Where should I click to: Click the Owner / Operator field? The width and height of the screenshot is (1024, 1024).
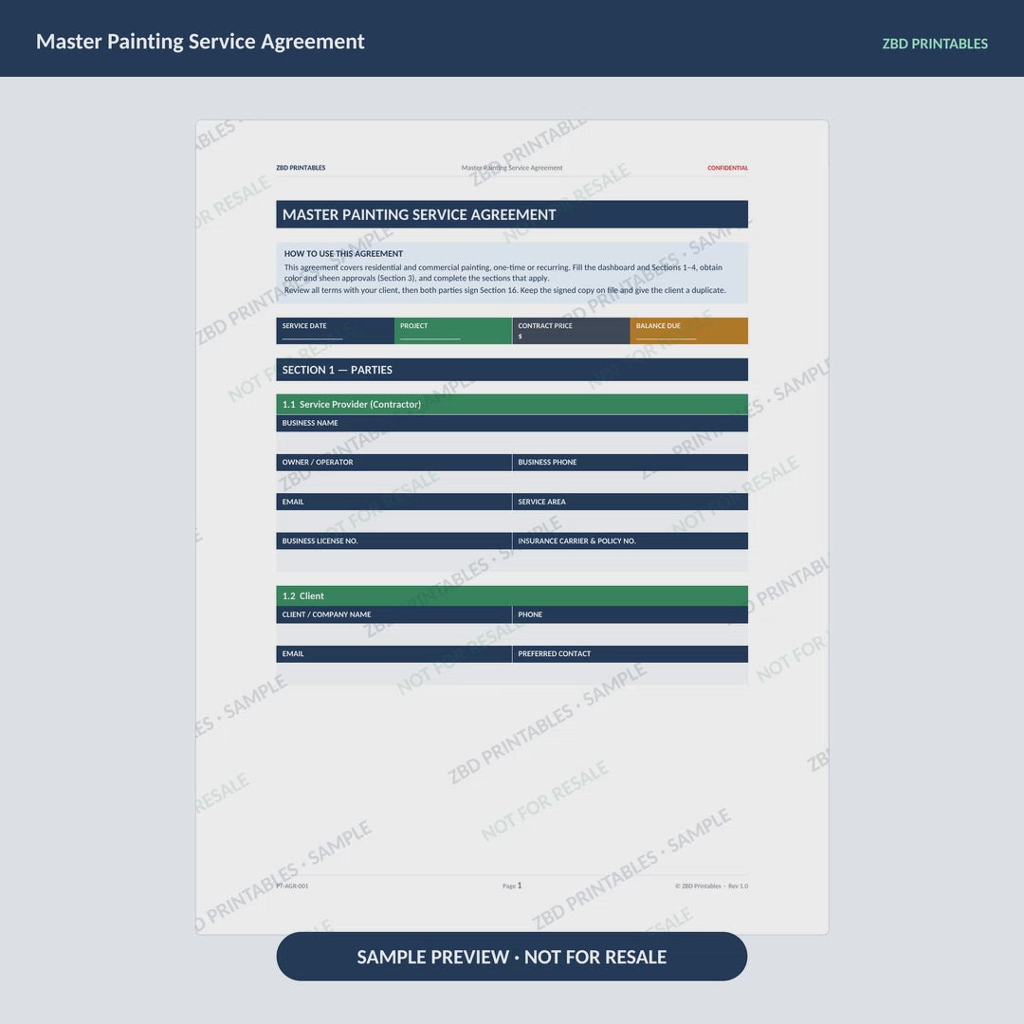click(393, 482)
